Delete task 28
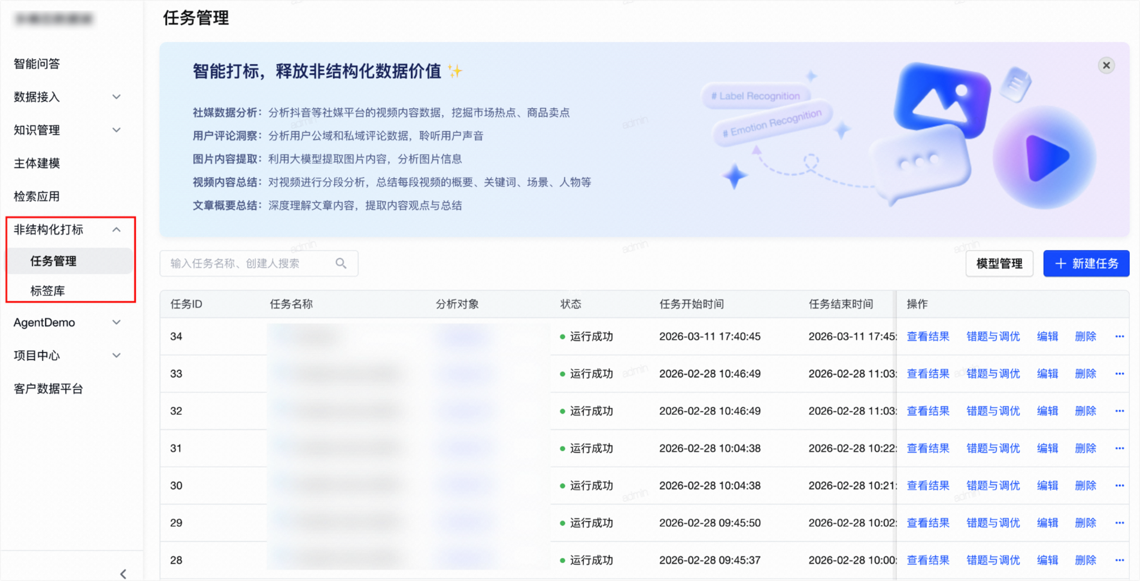 tap(1086, 560)
